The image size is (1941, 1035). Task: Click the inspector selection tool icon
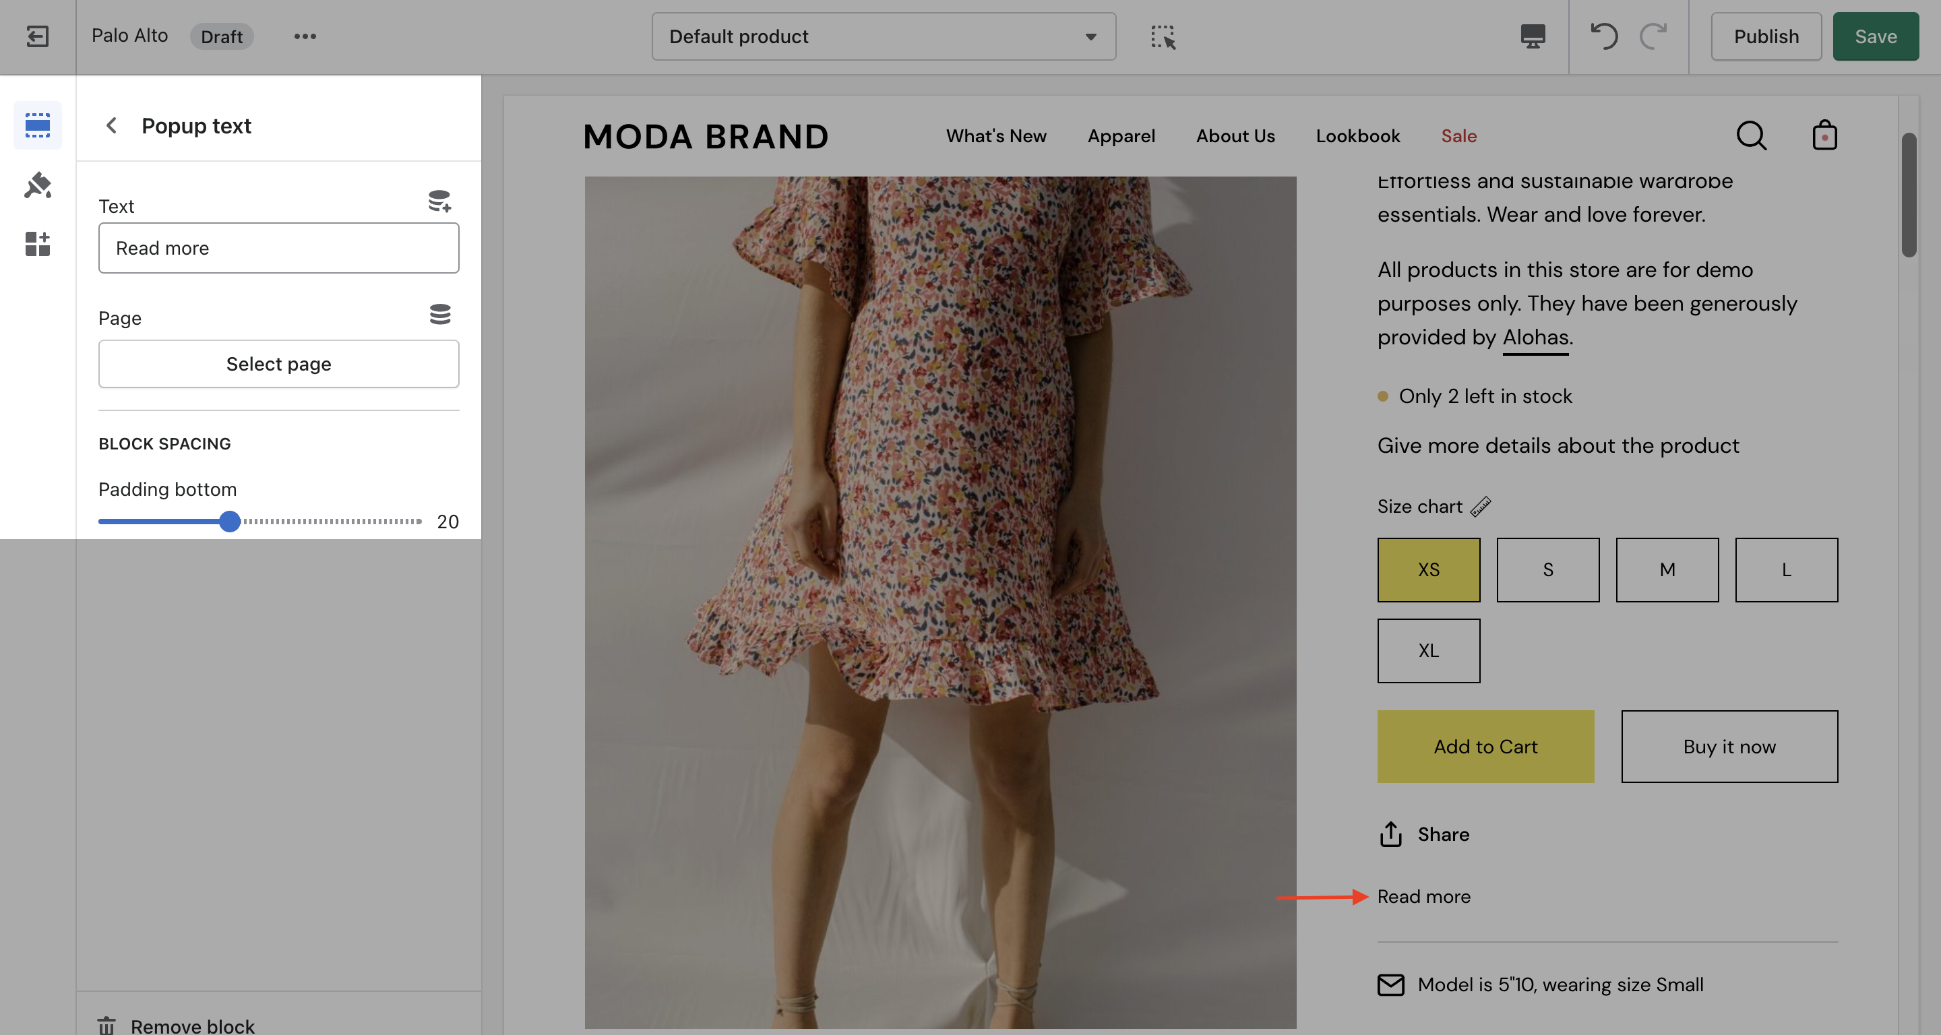tap(1163, 36)
